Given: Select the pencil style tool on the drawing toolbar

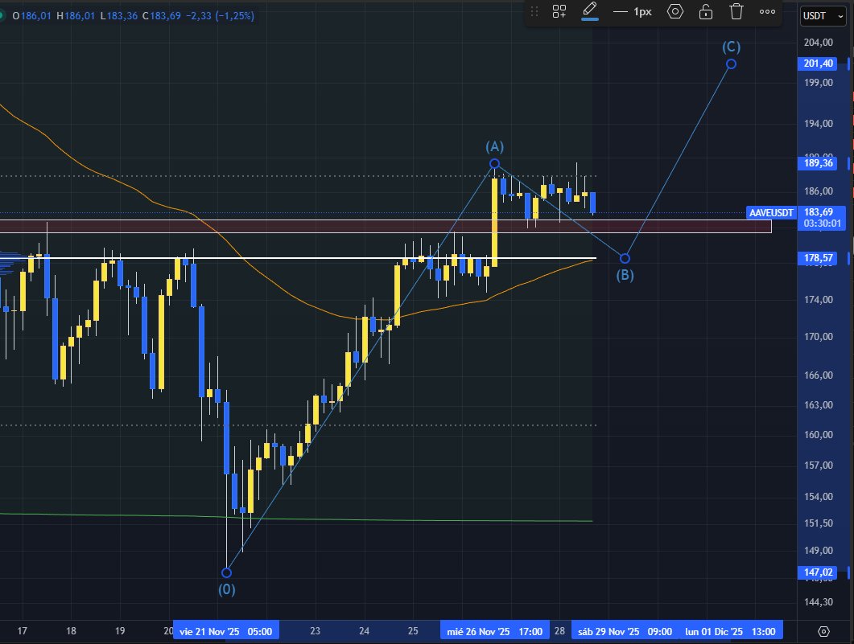Looking at the screenshot, I should [590, 11].
